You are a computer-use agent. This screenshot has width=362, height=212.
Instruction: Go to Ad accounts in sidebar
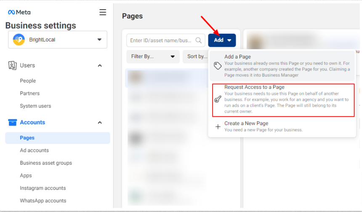pyautogui.click(x=34, y=150)
